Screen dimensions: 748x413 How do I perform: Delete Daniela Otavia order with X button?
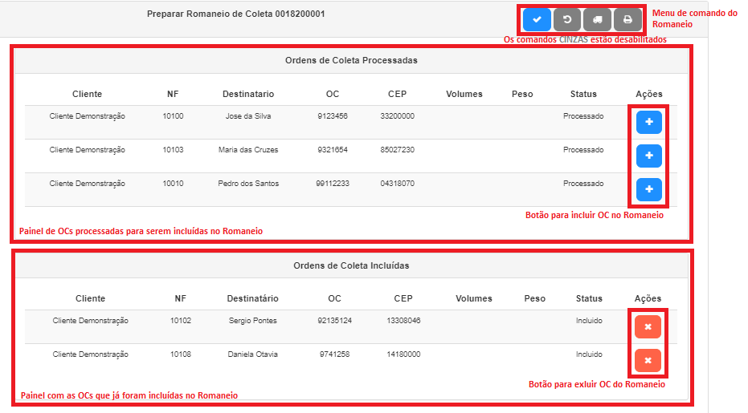[648, 360]
